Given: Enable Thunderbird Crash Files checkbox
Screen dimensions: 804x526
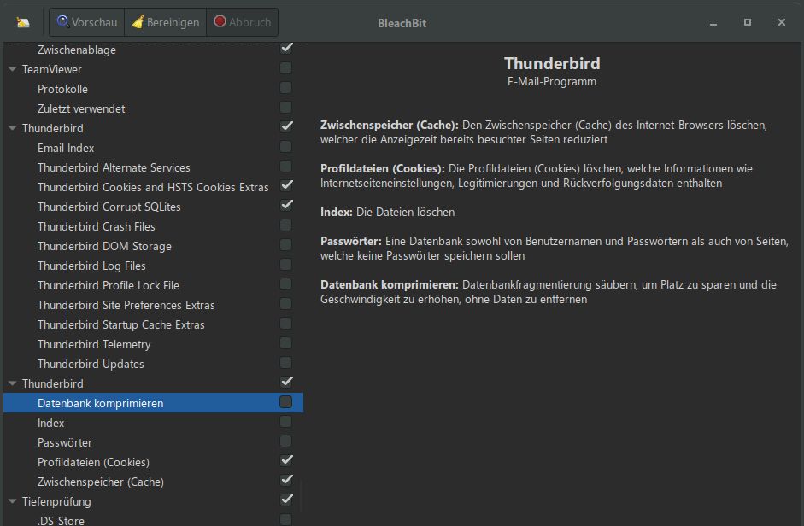Looking at the screenshot, I should click(286, 225).
